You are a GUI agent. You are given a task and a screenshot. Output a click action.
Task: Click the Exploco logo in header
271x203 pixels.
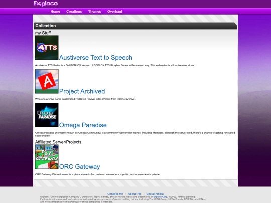[x=46, y=4]
